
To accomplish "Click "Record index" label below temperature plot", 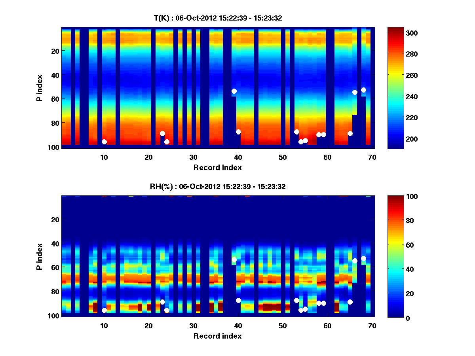I will click(217, 167).
